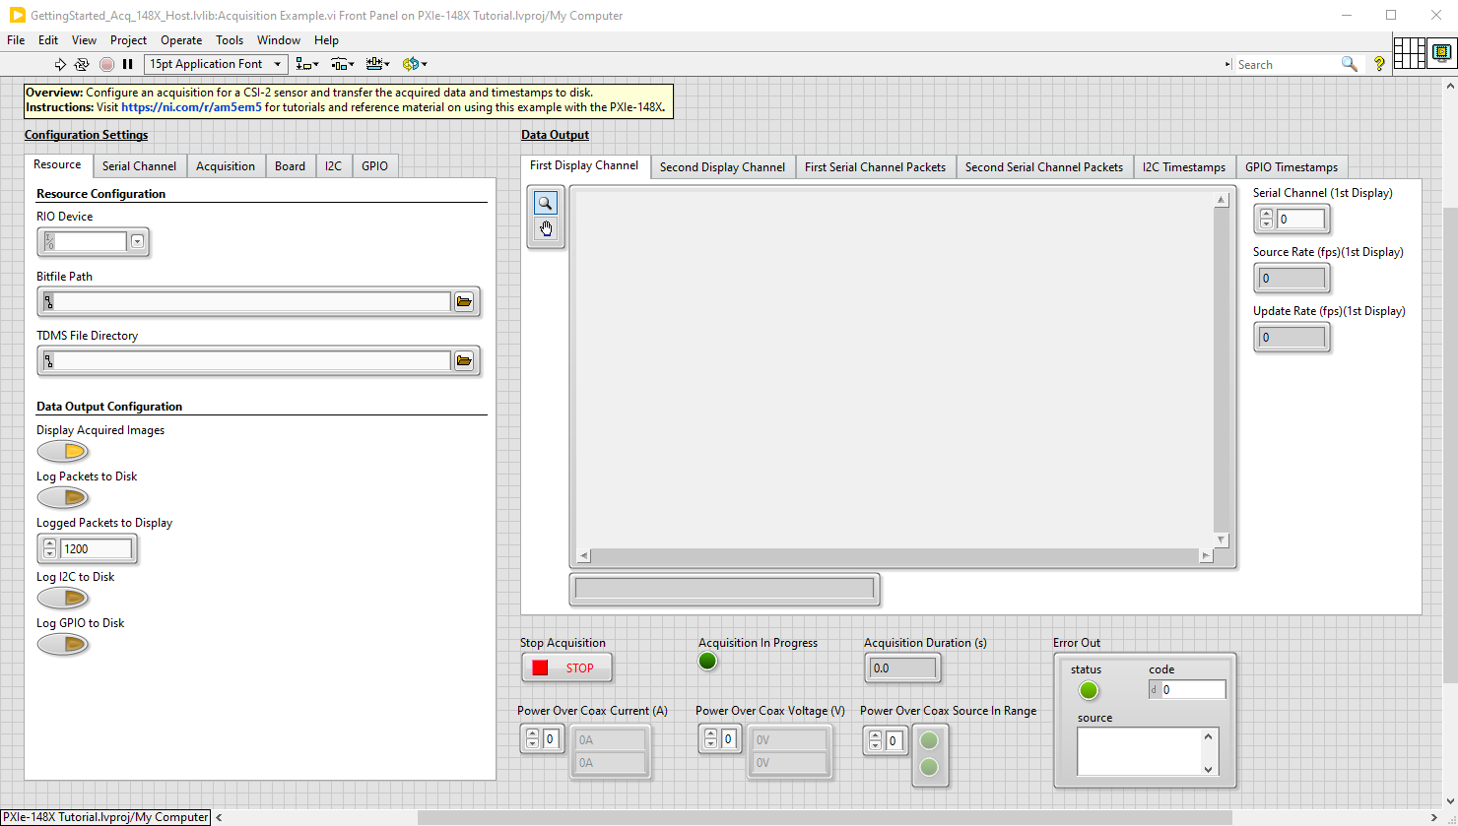
Task: Click Error Out status indicator
Action: pyautogui.click(x=1088, y=690)
